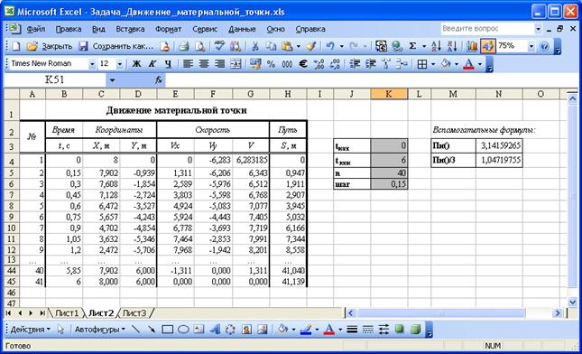The width and height of the screenshot is (582, 354).
Task: Run the Spelling check icon
Action: point(219,46)
